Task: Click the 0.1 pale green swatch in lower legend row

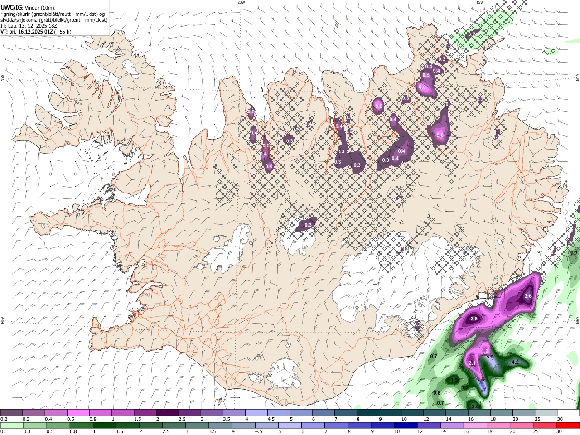Action: (x=12, y=425)
